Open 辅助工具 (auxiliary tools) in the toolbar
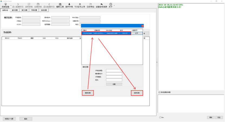225x122 pixels. (60, 5)
